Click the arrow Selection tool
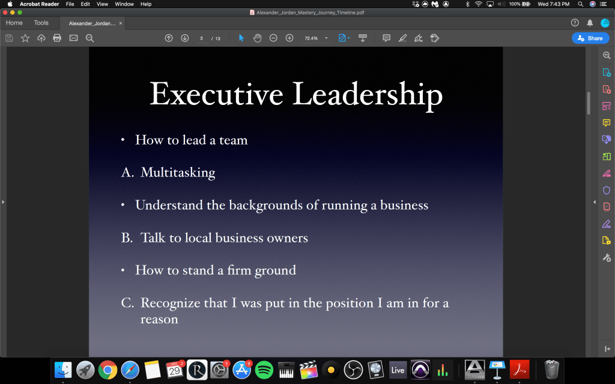Screen dimensions: 615x384 click(x=241, y=38)
